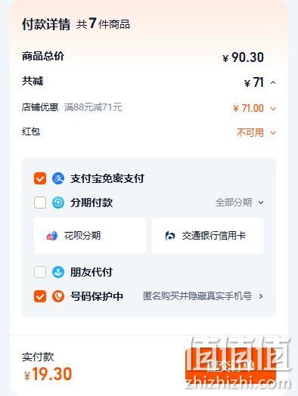This screenshot has height=396, width=298.
Task: Click the orange submit order button
Action: point(231,366)
